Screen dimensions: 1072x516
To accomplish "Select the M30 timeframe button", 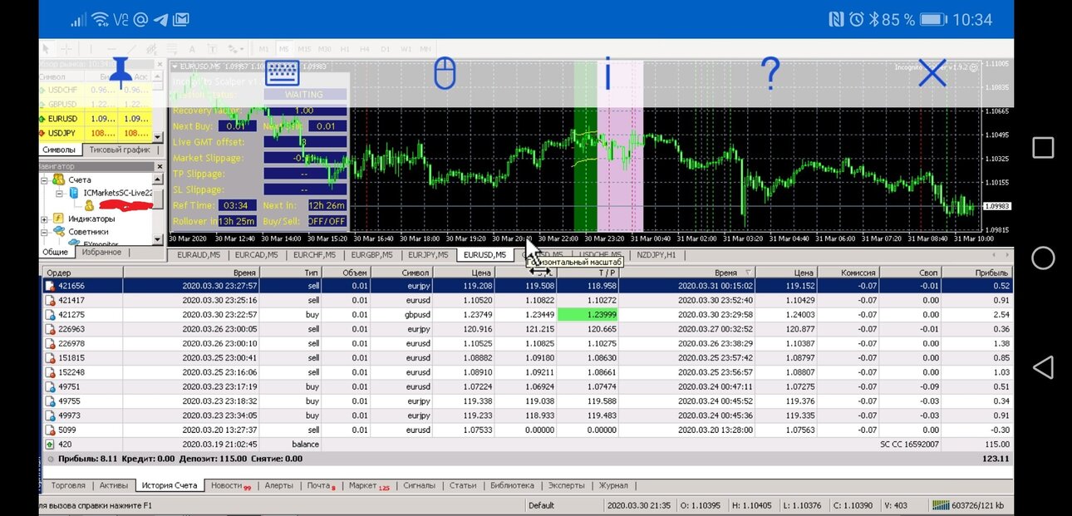I will click(x=325, y=48).
